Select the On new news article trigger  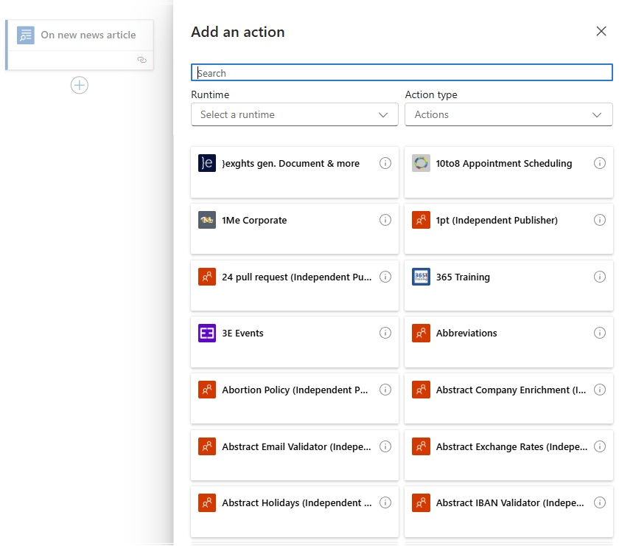coord(80,45)
